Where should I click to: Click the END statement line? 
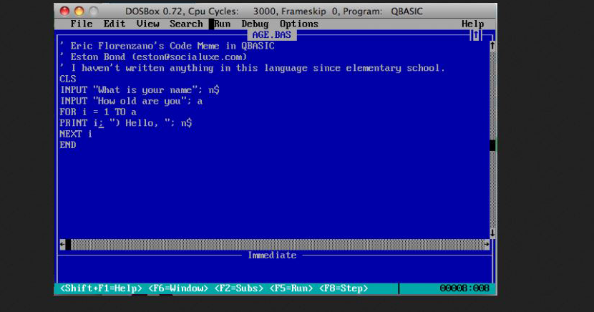tap(68, 145)
